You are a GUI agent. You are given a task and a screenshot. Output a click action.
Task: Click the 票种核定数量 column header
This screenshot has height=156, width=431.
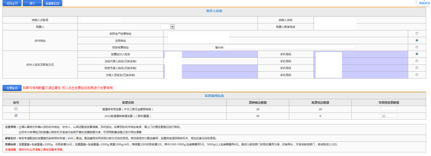coord(258,103)
